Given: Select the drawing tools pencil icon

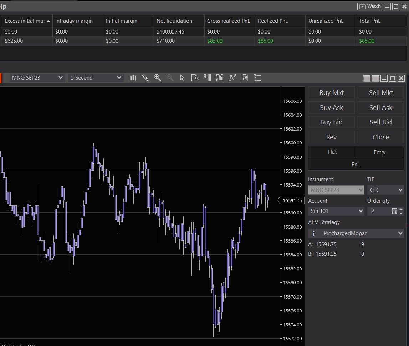Looking at the screenshot, I should pos(145,78).
